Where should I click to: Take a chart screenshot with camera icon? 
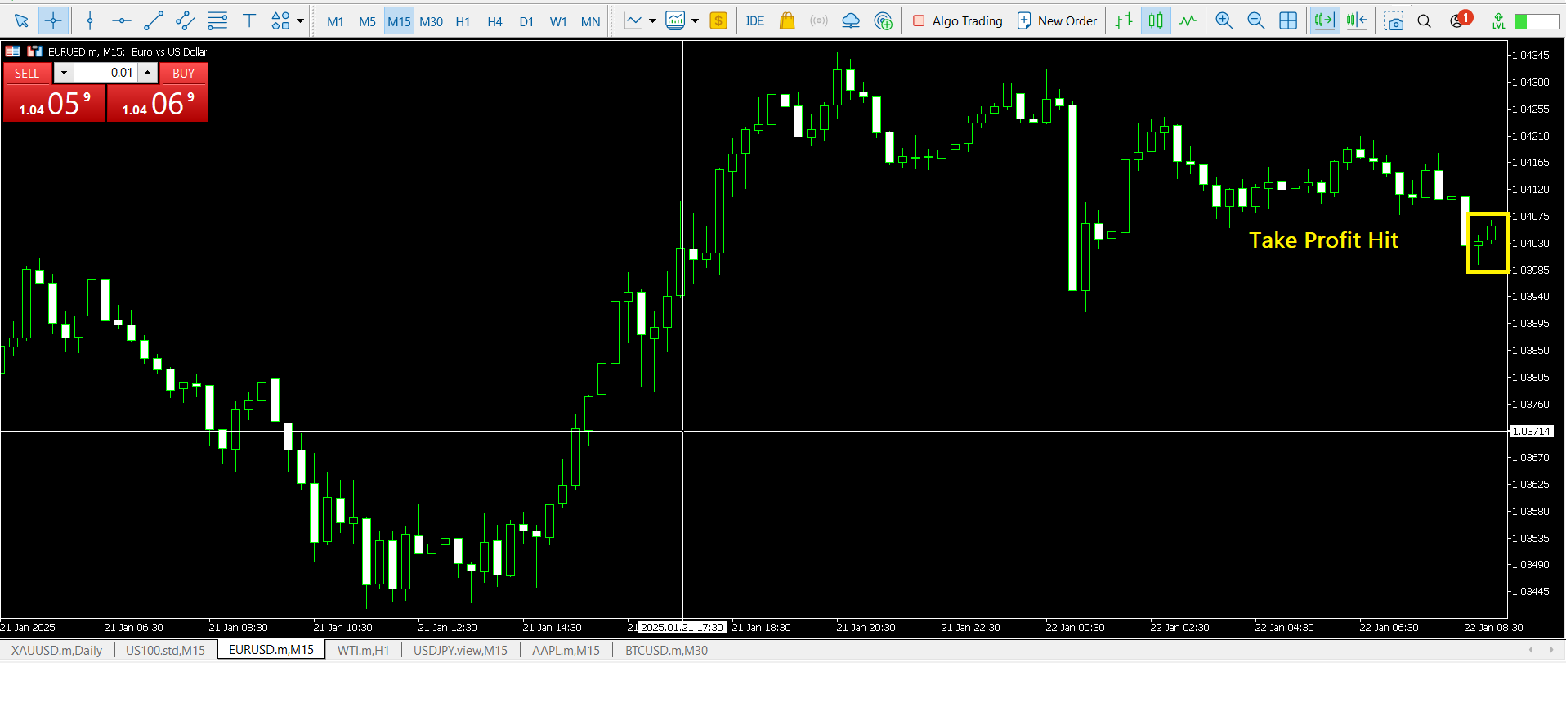[1393, 21]
